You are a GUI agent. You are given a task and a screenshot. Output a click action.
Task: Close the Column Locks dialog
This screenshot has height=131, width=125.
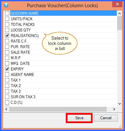click(117, 4)
